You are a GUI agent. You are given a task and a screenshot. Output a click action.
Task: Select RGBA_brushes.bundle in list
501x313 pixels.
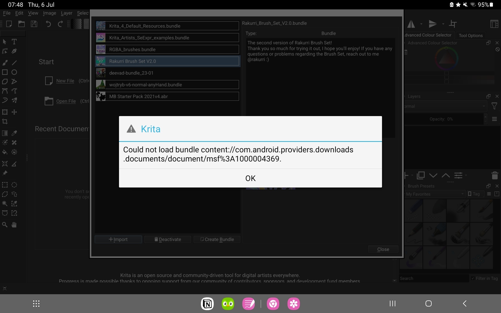click(x=167, y=49)
